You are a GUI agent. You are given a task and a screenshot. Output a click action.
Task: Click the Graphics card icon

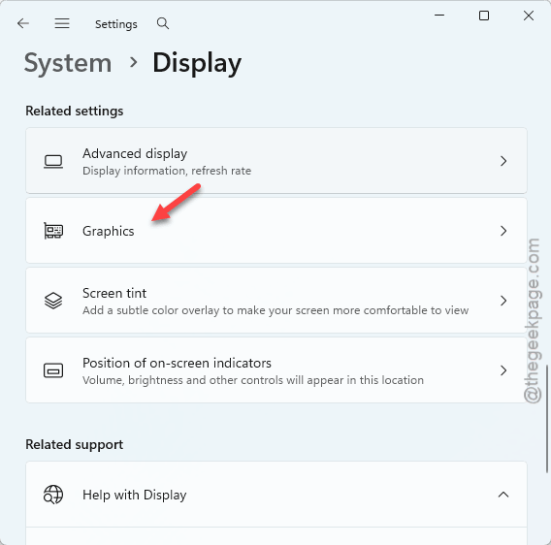tap(53, 231)
